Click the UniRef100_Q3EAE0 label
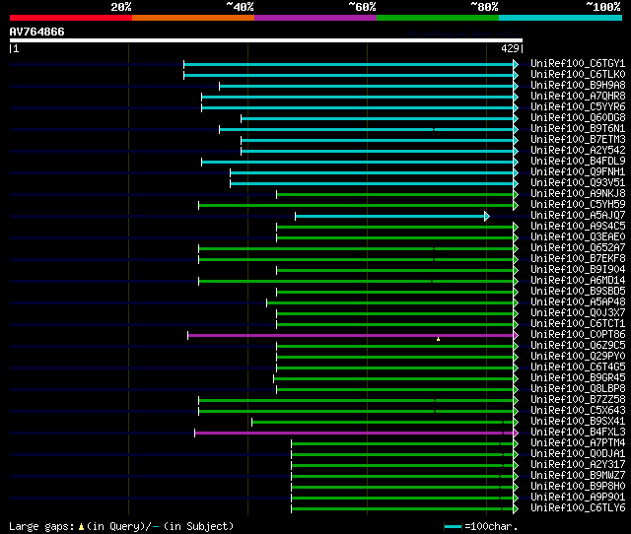 [x=578, y=237]
